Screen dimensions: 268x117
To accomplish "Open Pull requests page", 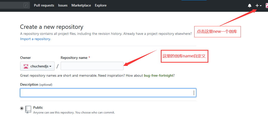I will click(x=44, y=6).
